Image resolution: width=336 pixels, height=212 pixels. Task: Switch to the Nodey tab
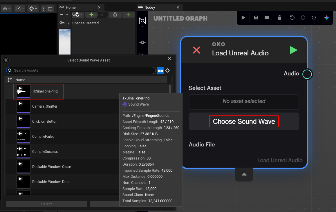[149, 8]
